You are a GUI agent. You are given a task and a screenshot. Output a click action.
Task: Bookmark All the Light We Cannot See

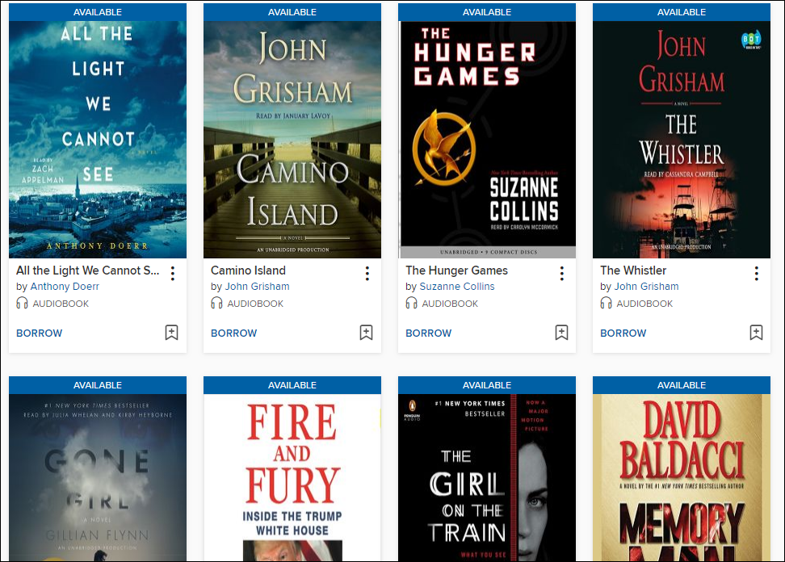(172, 333)
